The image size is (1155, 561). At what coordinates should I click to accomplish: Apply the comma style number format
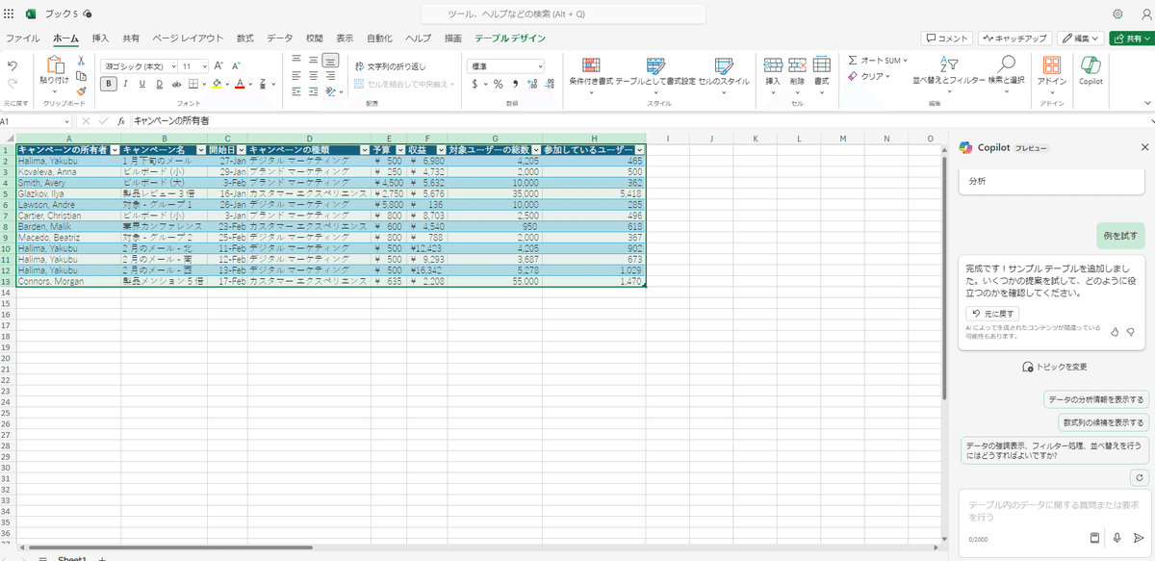515,84
